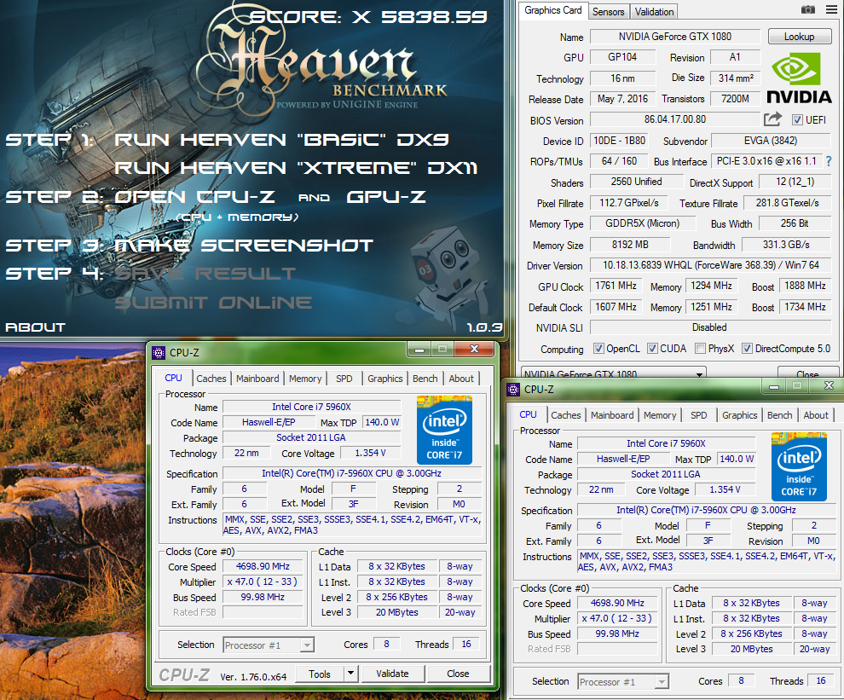This screenshot has height=700, width=844.
Task: Click the GPU Clock 1761 MHz value
Action: 616,286
